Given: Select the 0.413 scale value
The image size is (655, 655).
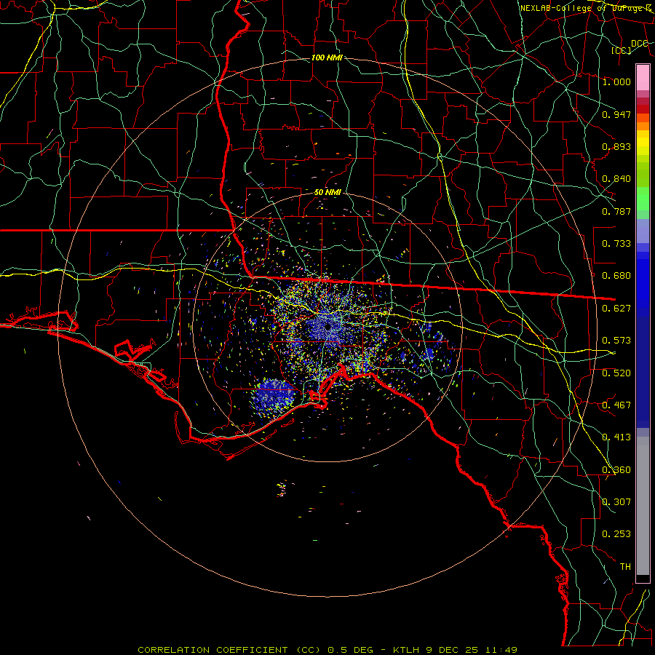Looking at the screenshot, I should coord(616,437).
